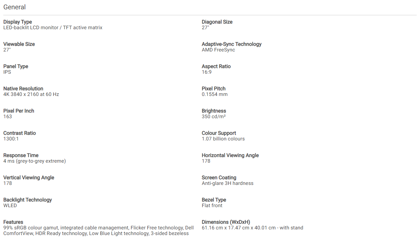Image resolution: width=419 pixels, height=242 pixels.
Task: Click the Dimensions (WxDxH) label
Action: coord(226,222)
